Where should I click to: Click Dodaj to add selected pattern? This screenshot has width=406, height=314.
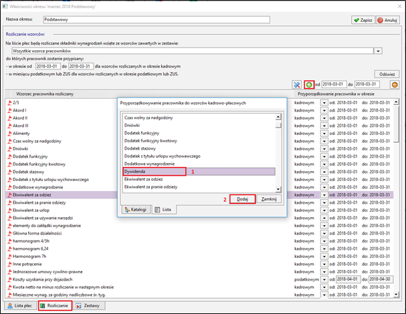243,199
